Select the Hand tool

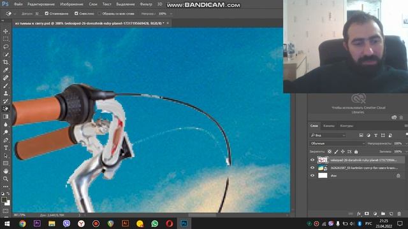(6, 171)
